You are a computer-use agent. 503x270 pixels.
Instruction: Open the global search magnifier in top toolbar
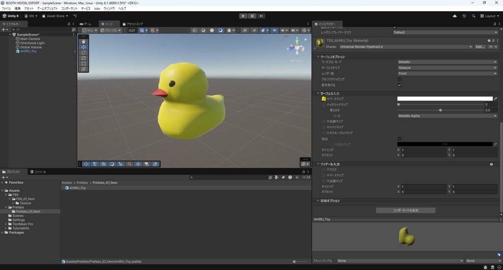474,16
